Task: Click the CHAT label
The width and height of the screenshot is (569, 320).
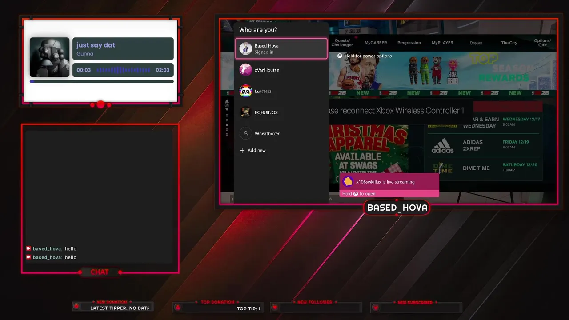Action: pyautogui.click(x=100, y=272)
